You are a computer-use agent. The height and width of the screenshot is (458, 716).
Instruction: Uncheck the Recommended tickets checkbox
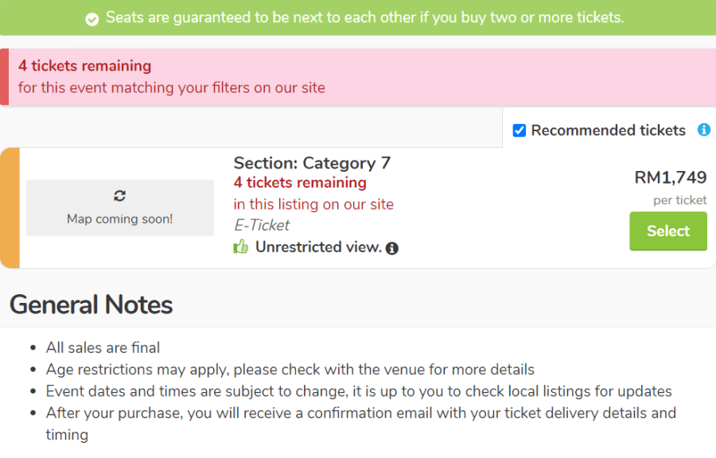519,130
